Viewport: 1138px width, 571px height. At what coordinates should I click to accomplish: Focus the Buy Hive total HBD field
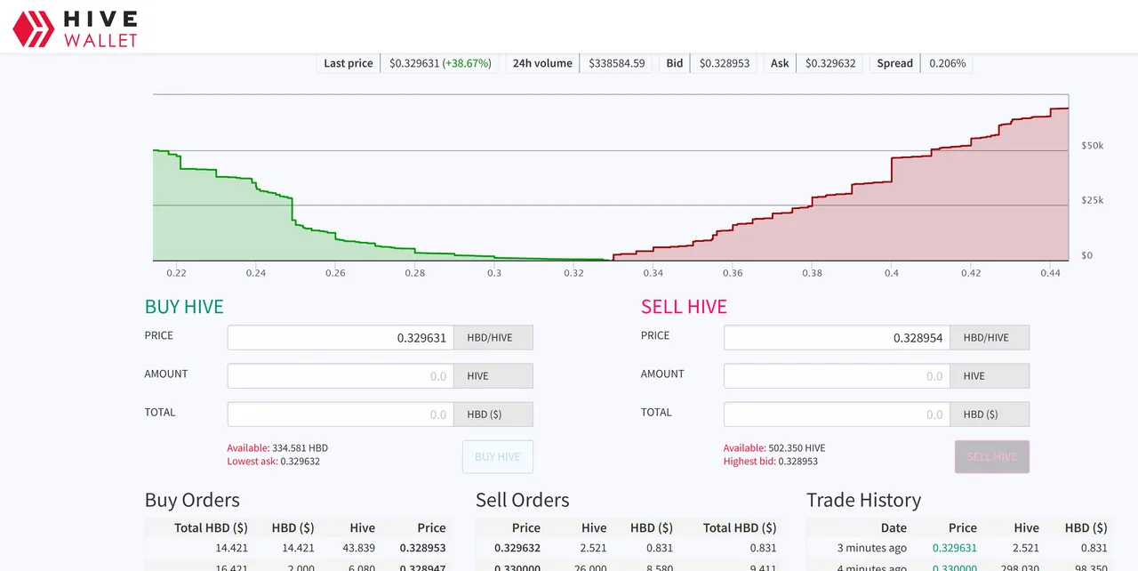tap(341, 414)
